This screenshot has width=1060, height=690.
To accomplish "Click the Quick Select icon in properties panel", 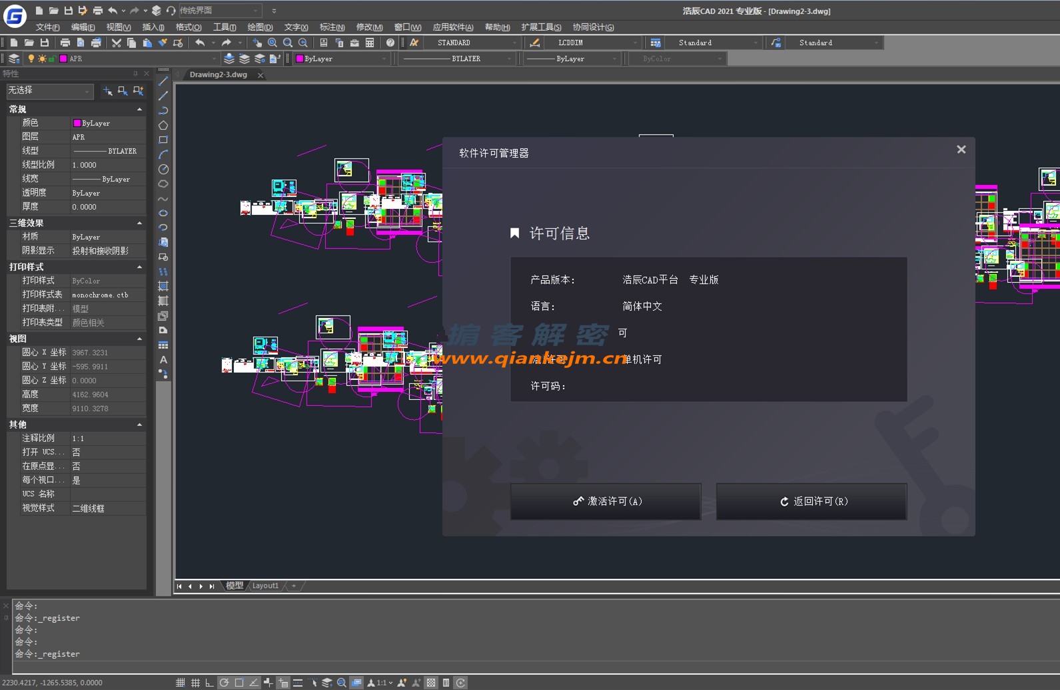I will click(x=139, y=90).
